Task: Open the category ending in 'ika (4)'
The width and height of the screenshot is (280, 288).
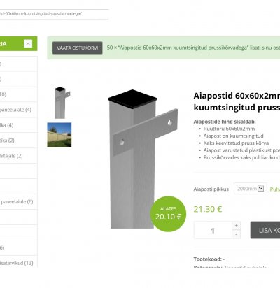Action: pyautogui.click(x=6, y=125)
